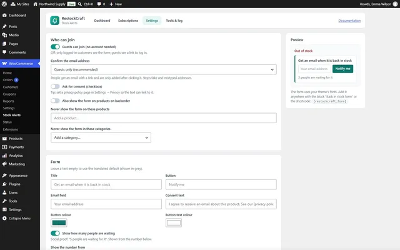The width and height of the screenshot is (400, 250).
Task: Click the WooCommerce logo icon
Action: [4, 64]
